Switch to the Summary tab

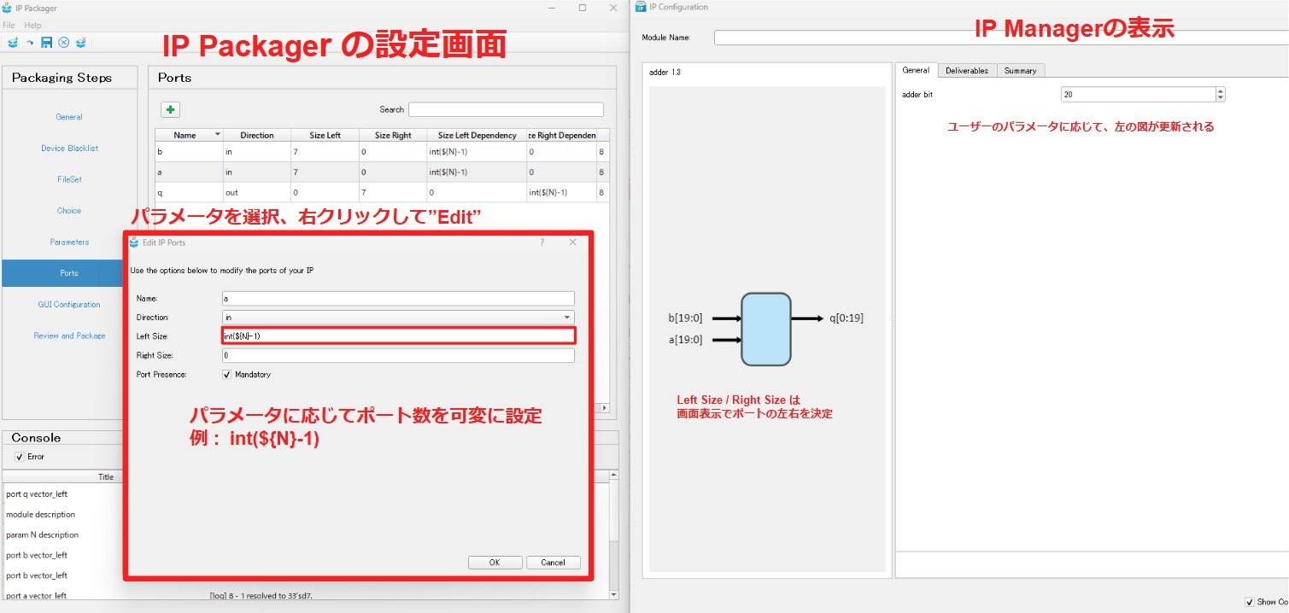(x=1021, y=71)
